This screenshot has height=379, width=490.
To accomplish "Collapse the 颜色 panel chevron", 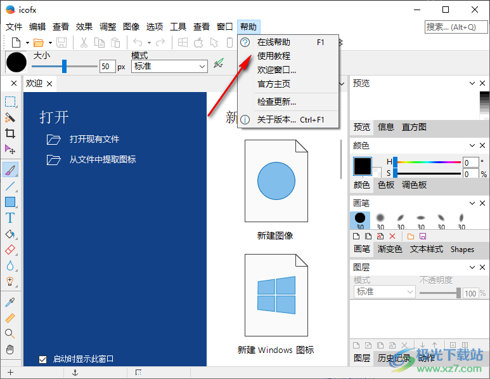I will click(472, 145).
